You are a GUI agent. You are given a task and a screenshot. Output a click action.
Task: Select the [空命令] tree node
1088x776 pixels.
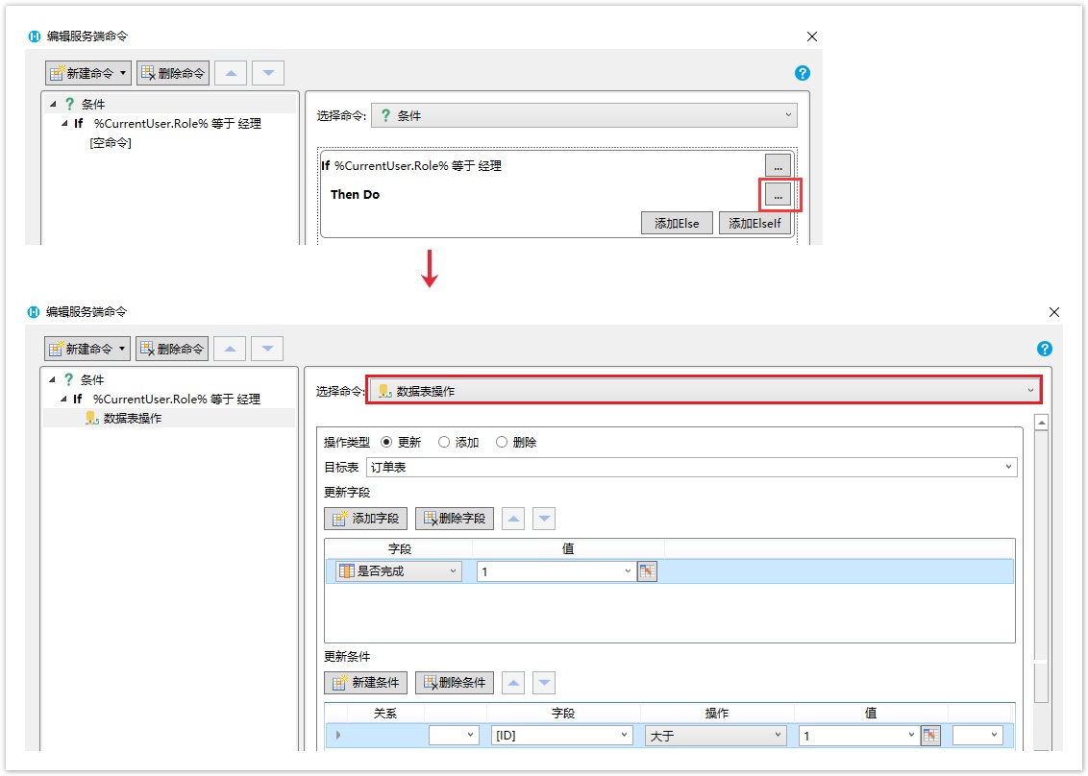pyautogui.click(x=111, y=142)
